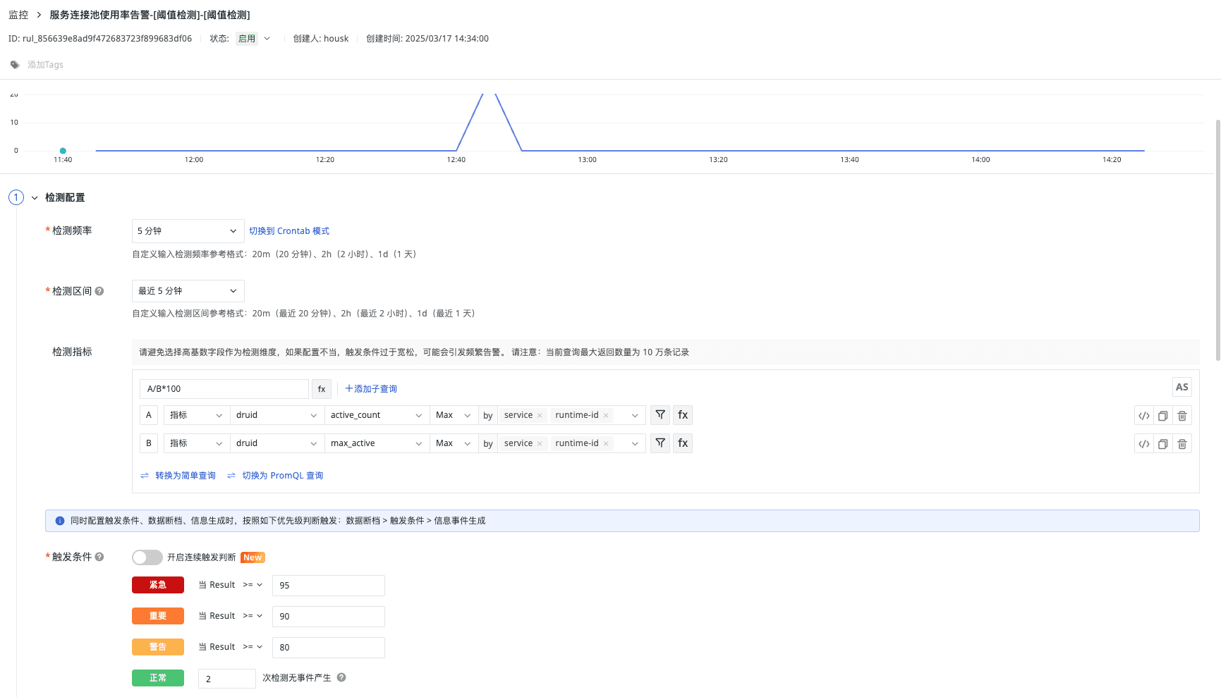Image resolution: width=1221 pixels, height=697 pixels.
Task: Click 切换到 Crontab 模式 link
Action: 289,231
